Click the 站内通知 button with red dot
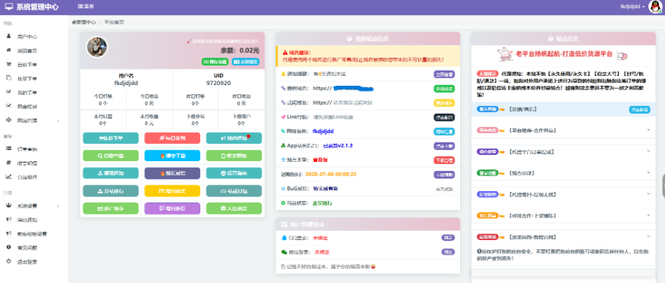The image size is (665, 283). [x=234, y=138]
